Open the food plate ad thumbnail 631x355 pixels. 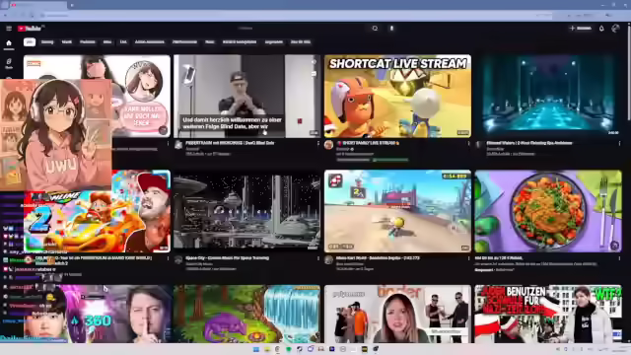coord(548,211)
